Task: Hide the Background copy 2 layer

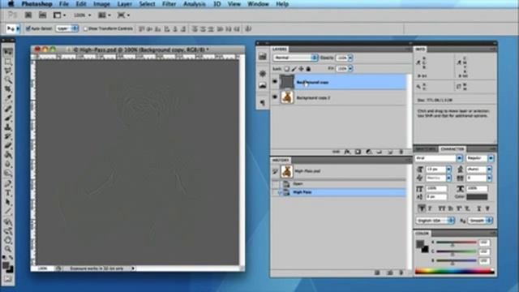Action: tap(275, 97)
